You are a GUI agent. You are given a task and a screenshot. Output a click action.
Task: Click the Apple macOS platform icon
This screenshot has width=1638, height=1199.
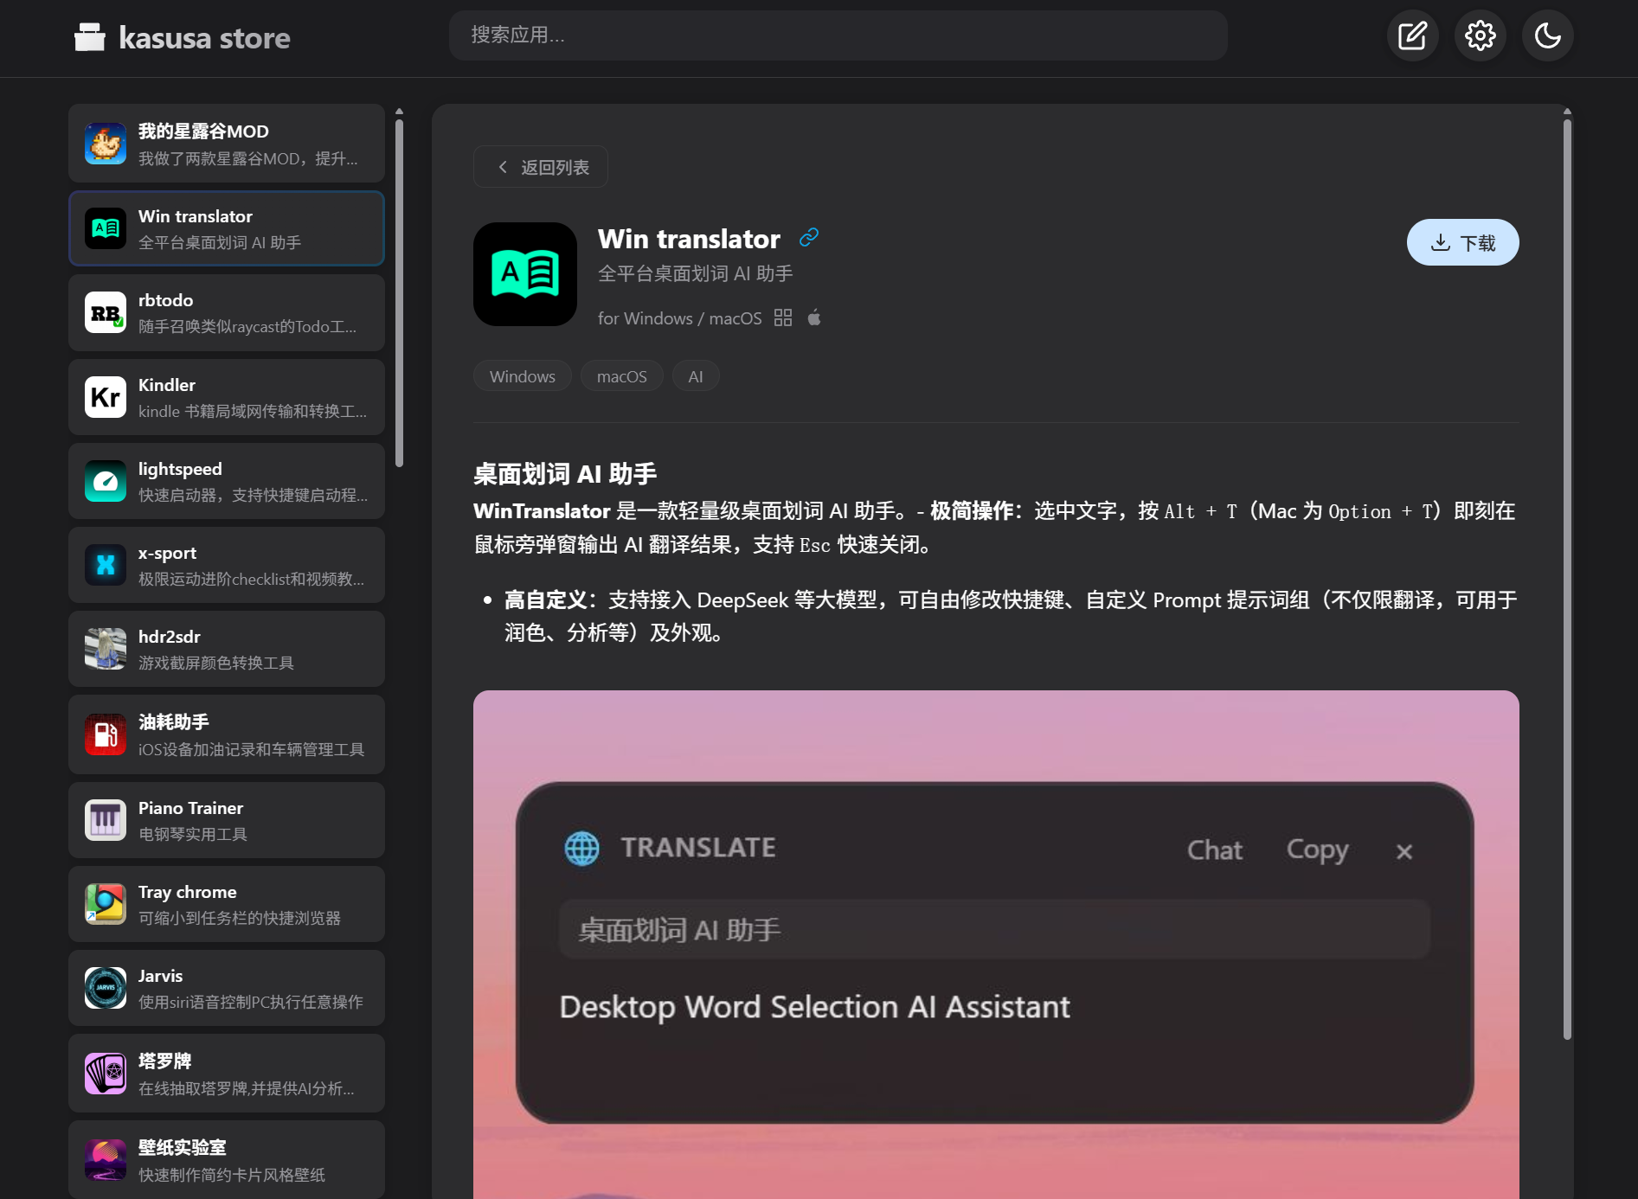814,317
